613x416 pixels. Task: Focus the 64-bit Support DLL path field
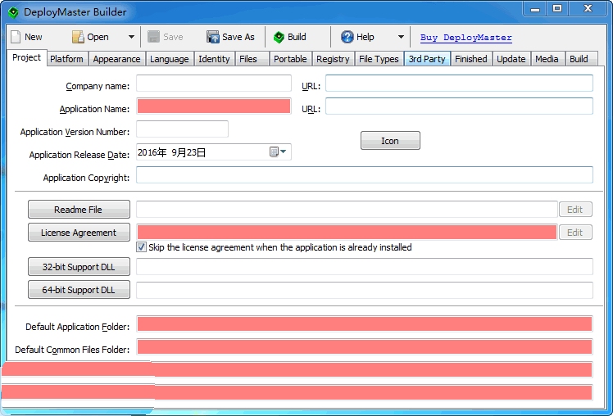pos(365,290)
